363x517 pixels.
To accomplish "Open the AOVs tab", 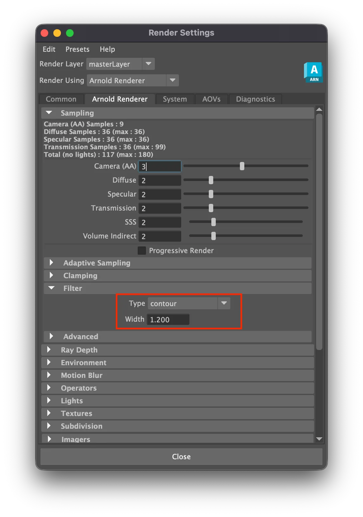I will coord(211,99).
